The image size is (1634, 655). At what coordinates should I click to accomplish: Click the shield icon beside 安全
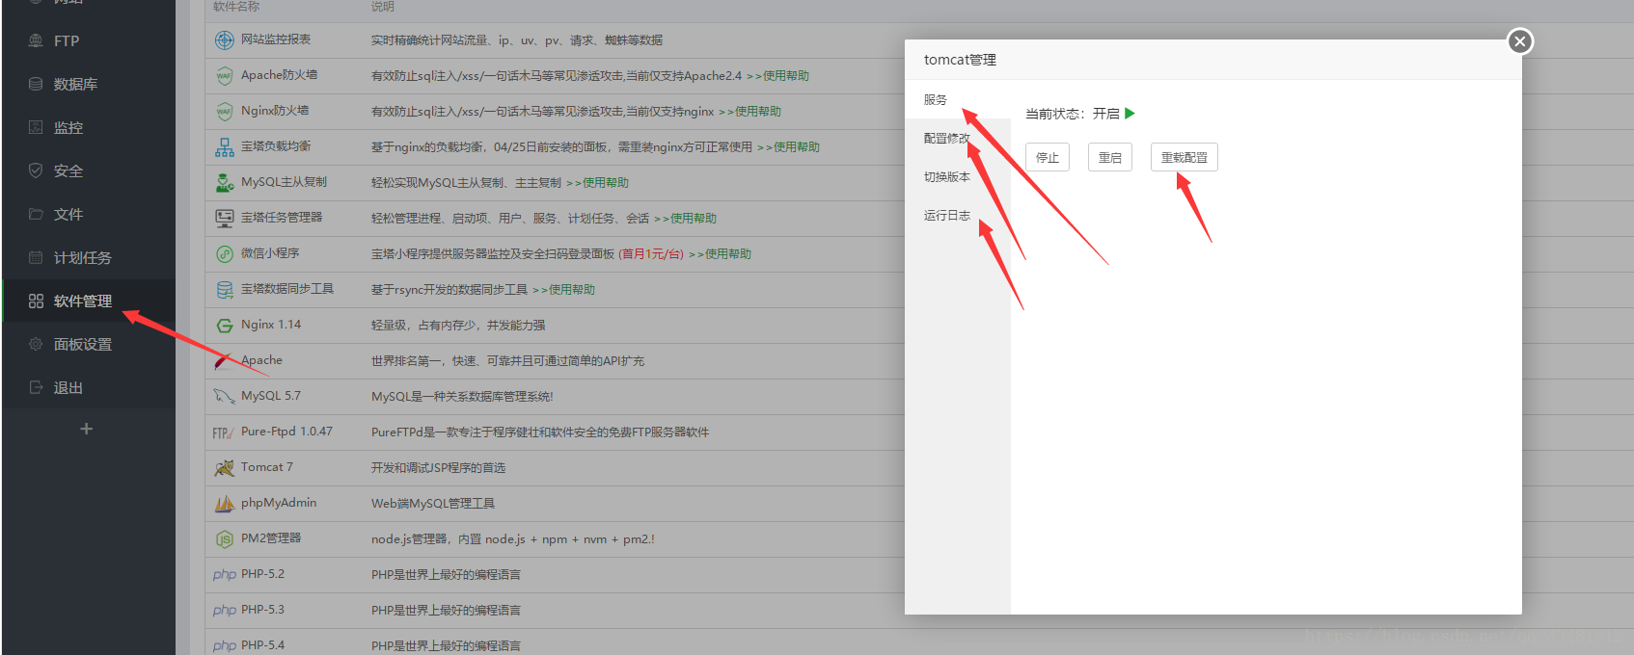click(x=36, y=170)
